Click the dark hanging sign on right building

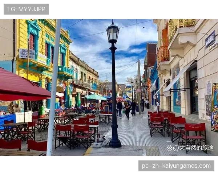[210, 39]
